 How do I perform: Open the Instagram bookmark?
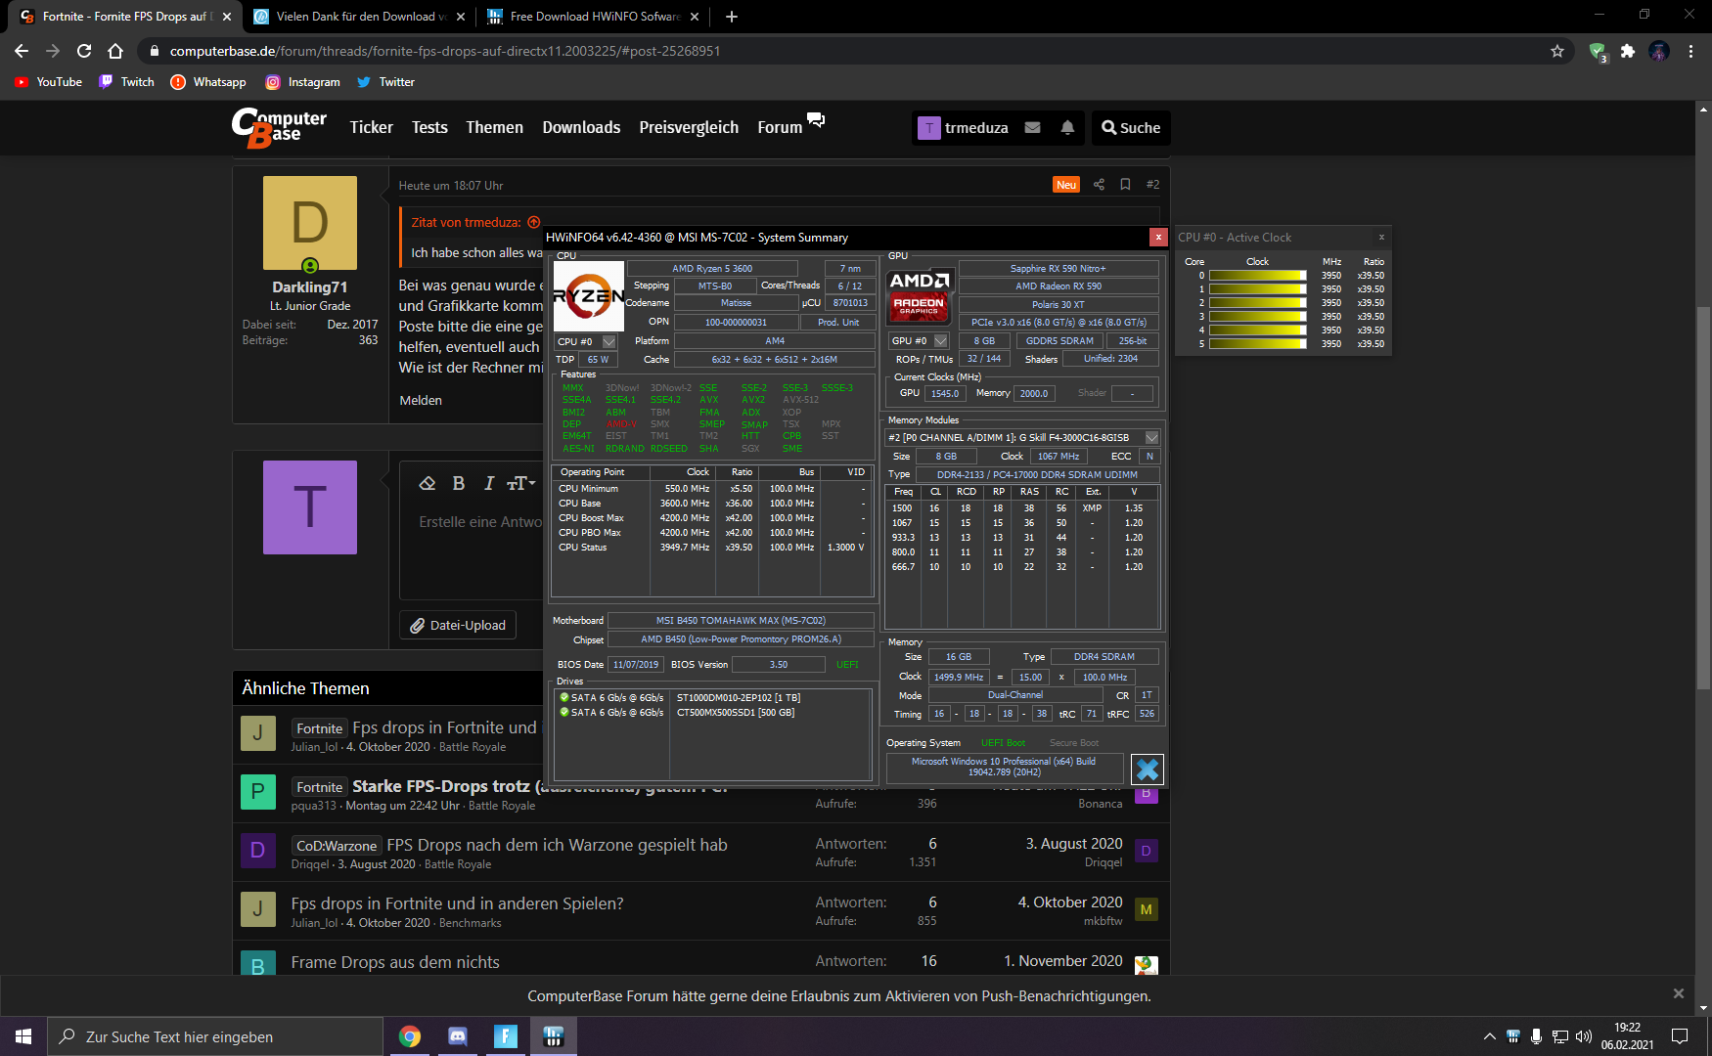[303, 82]
